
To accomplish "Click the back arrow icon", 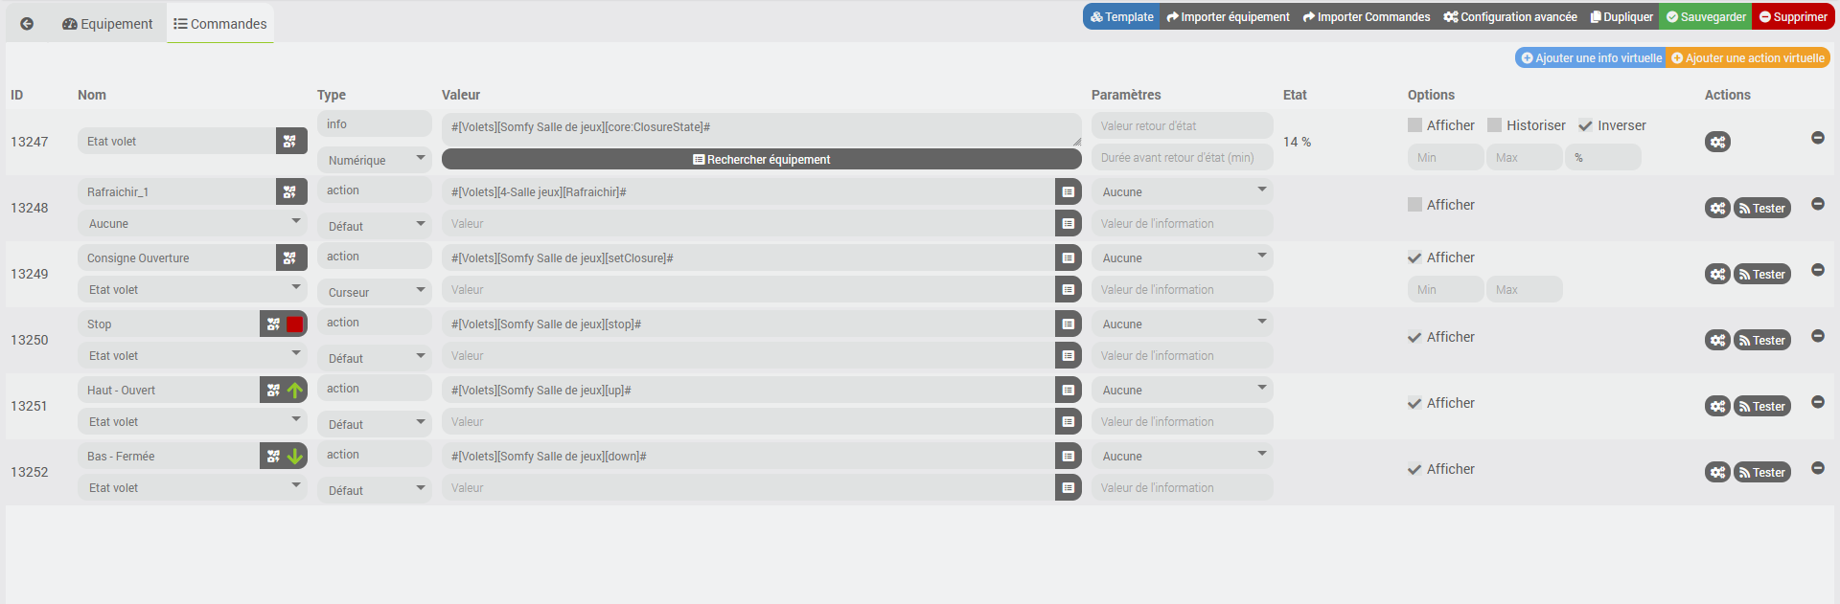I will tap(27, 24).
